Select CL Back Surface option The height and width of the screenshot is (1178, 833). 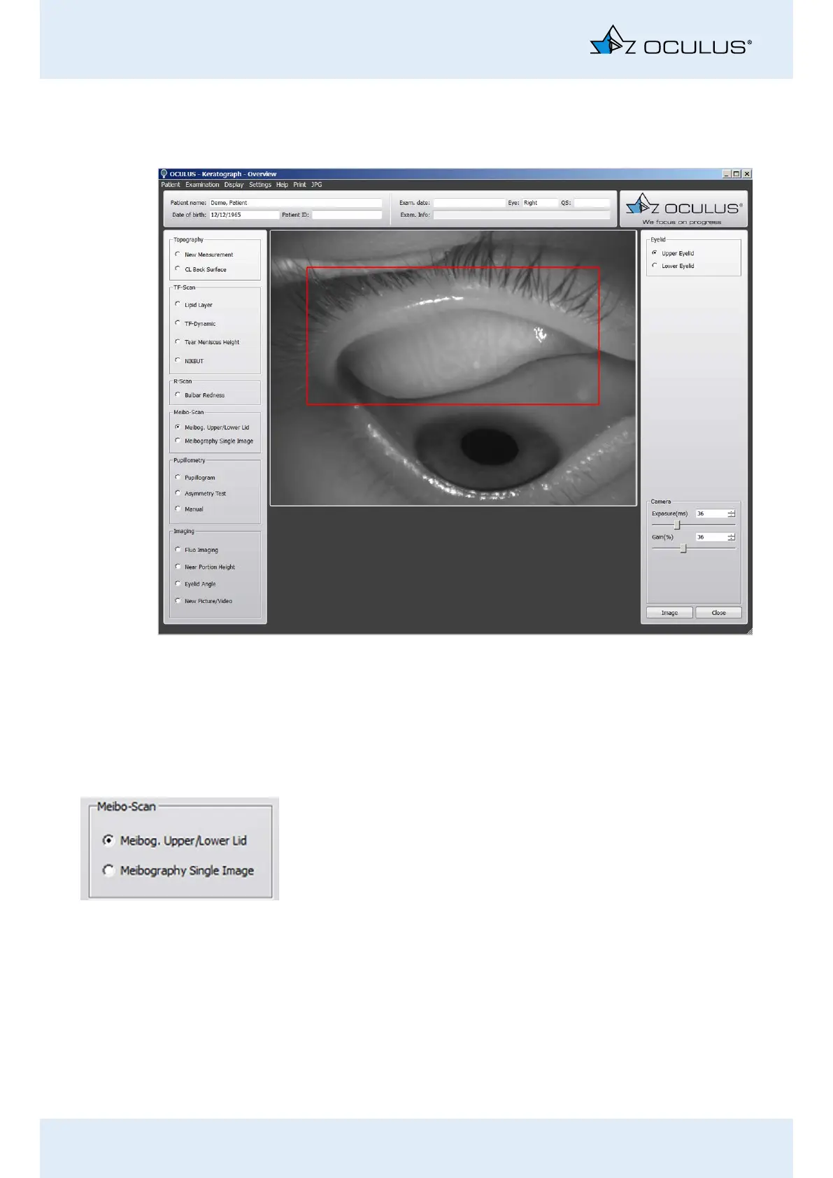[178, 269]
